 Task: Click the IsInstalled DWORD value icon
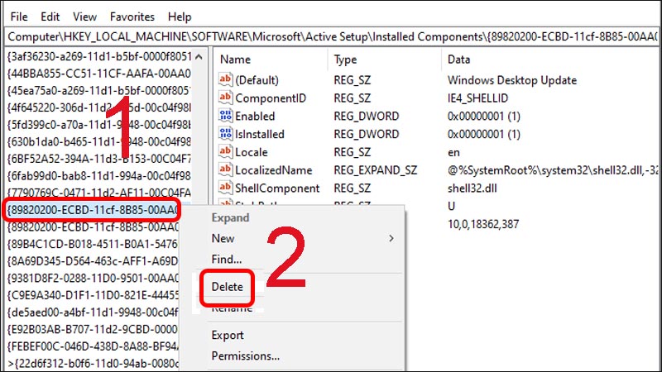(x=225, y=134)
